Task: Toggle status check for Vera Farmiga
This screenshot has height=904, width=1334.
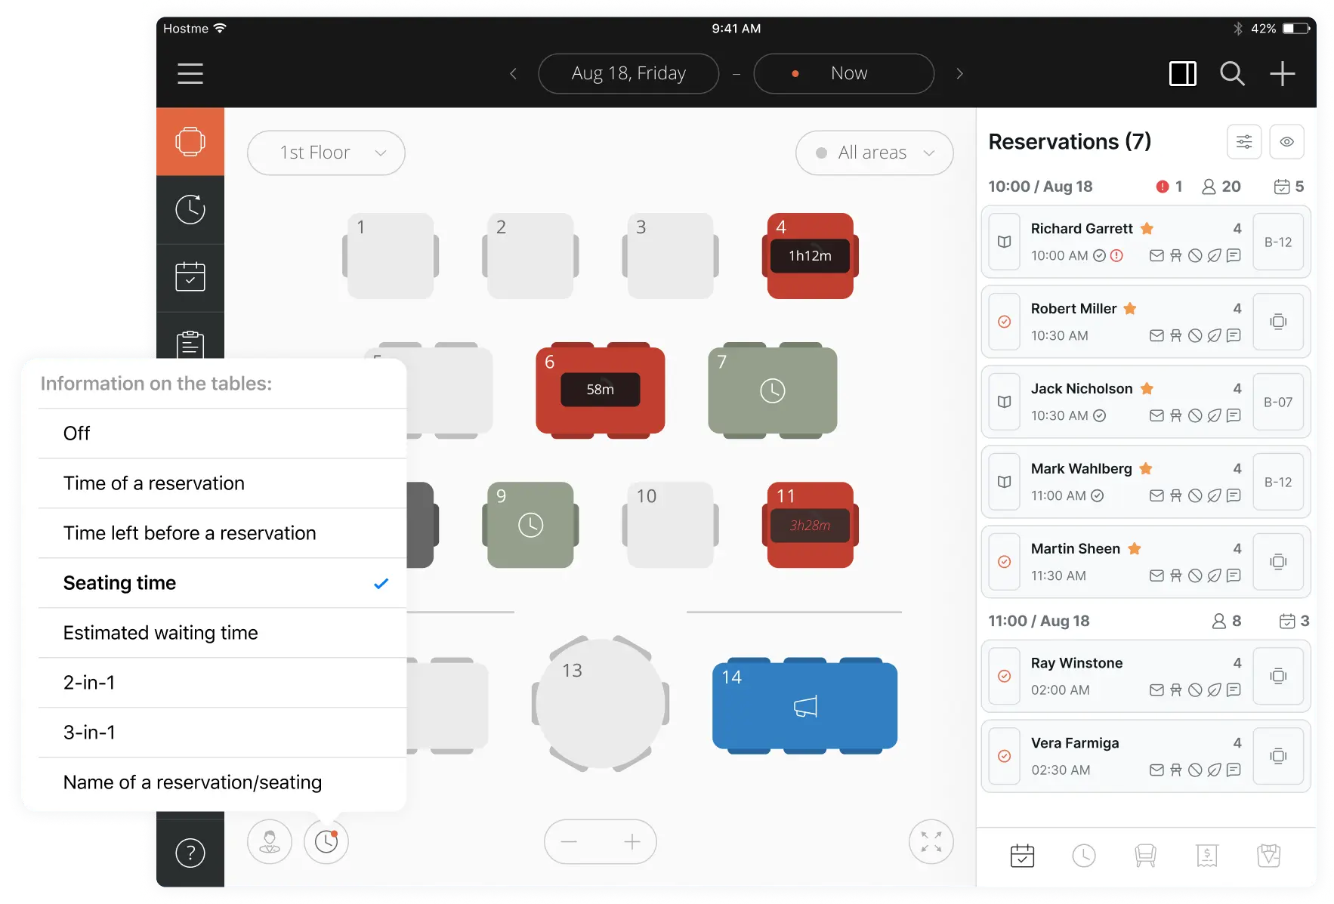Action: point(1004,756)
